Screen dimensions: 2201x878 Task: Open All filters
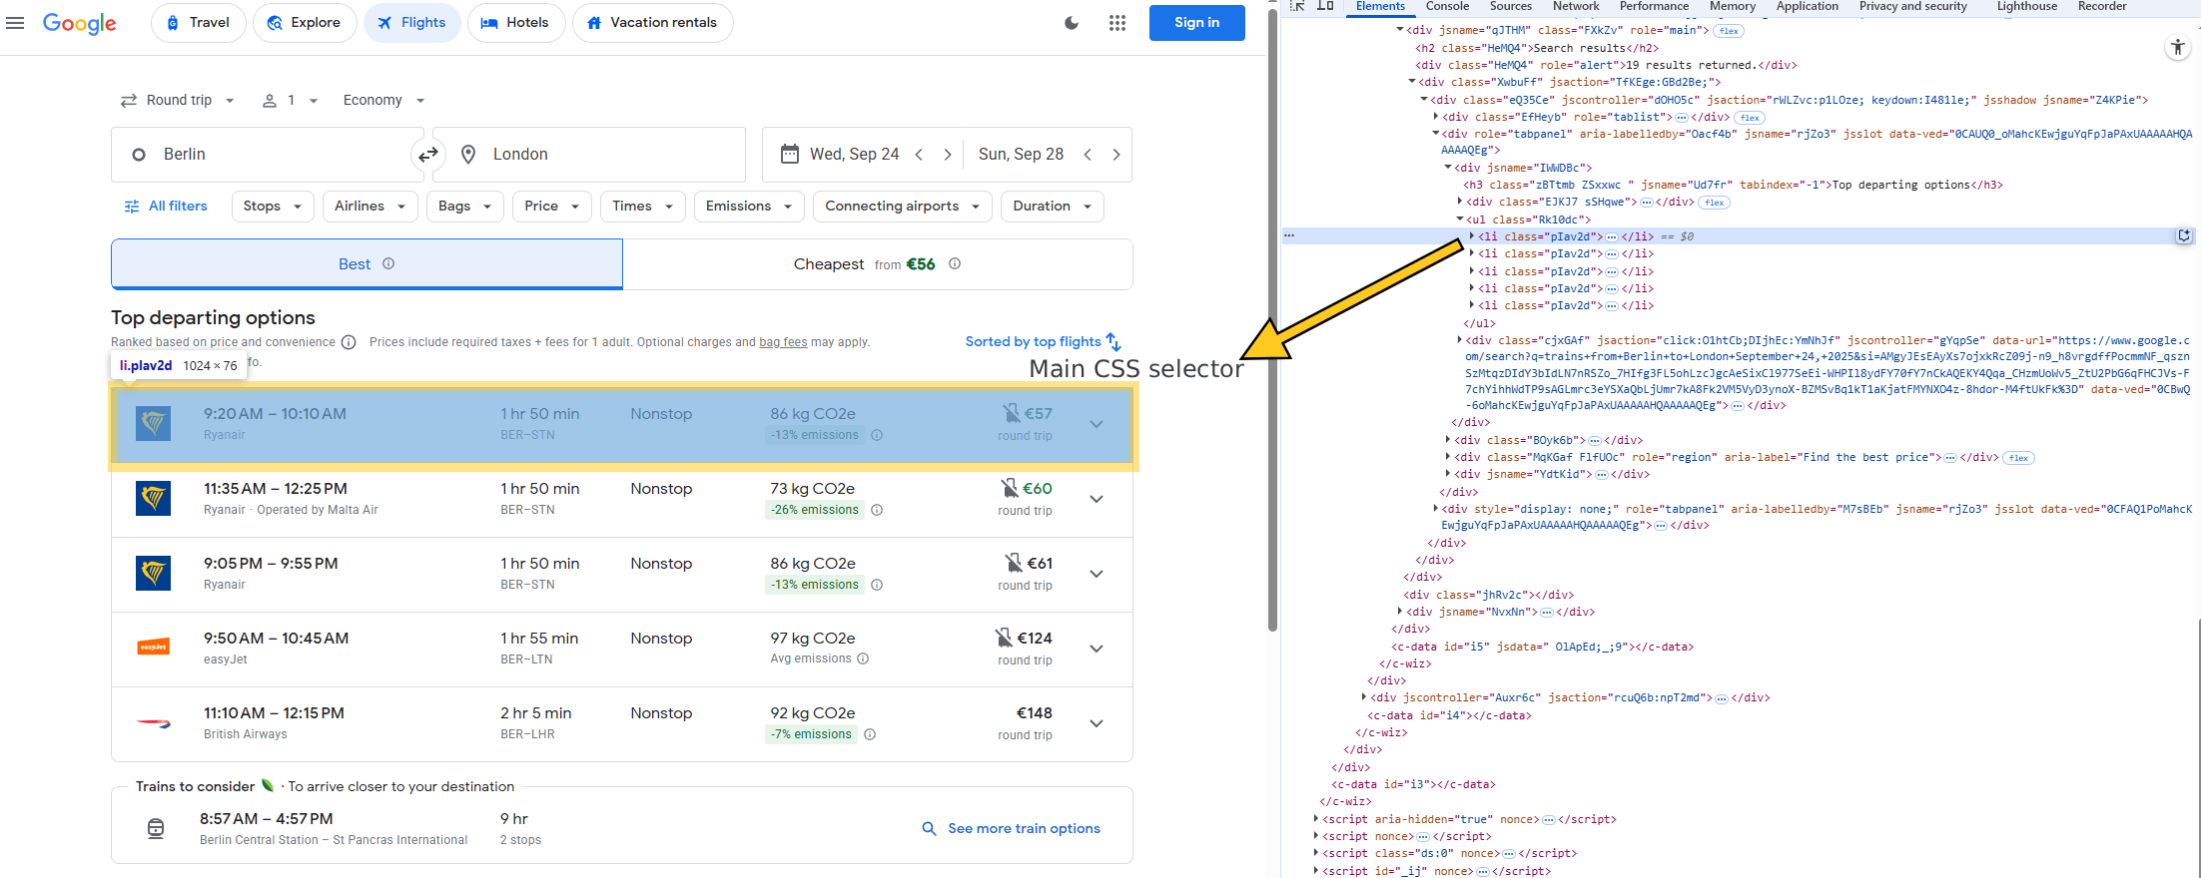click(x=166, y=207)
